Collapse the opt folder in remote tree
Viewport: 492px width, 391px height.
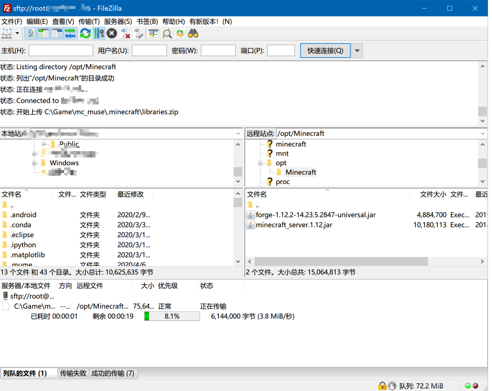[x=260, y=163]
